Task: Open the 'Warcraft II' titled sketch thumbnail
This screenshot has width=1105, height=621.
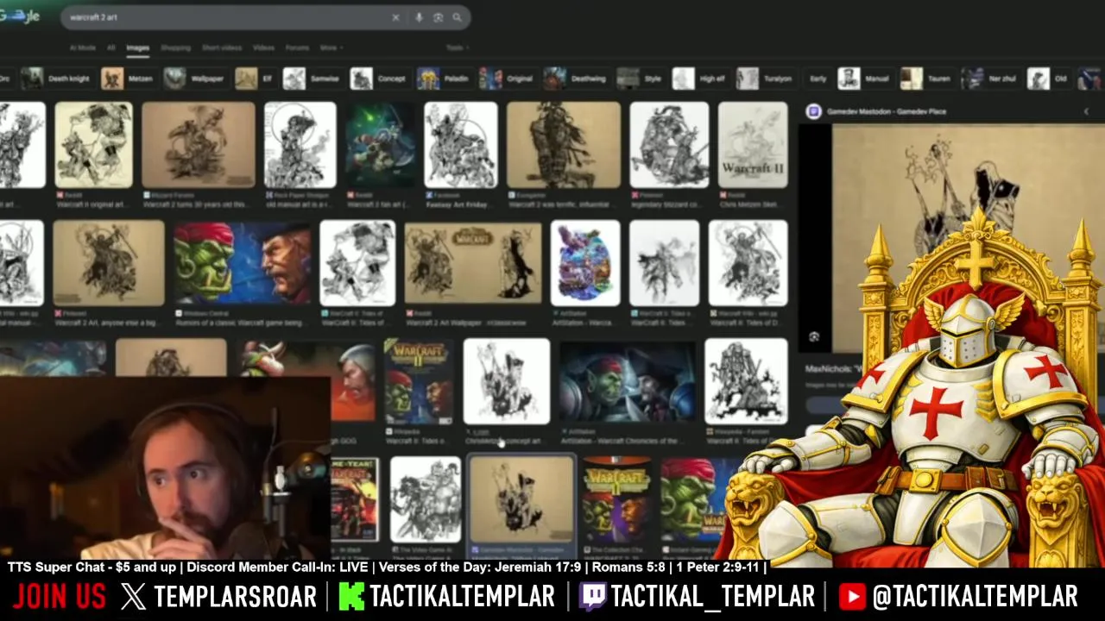Action: tap(753, 145)
